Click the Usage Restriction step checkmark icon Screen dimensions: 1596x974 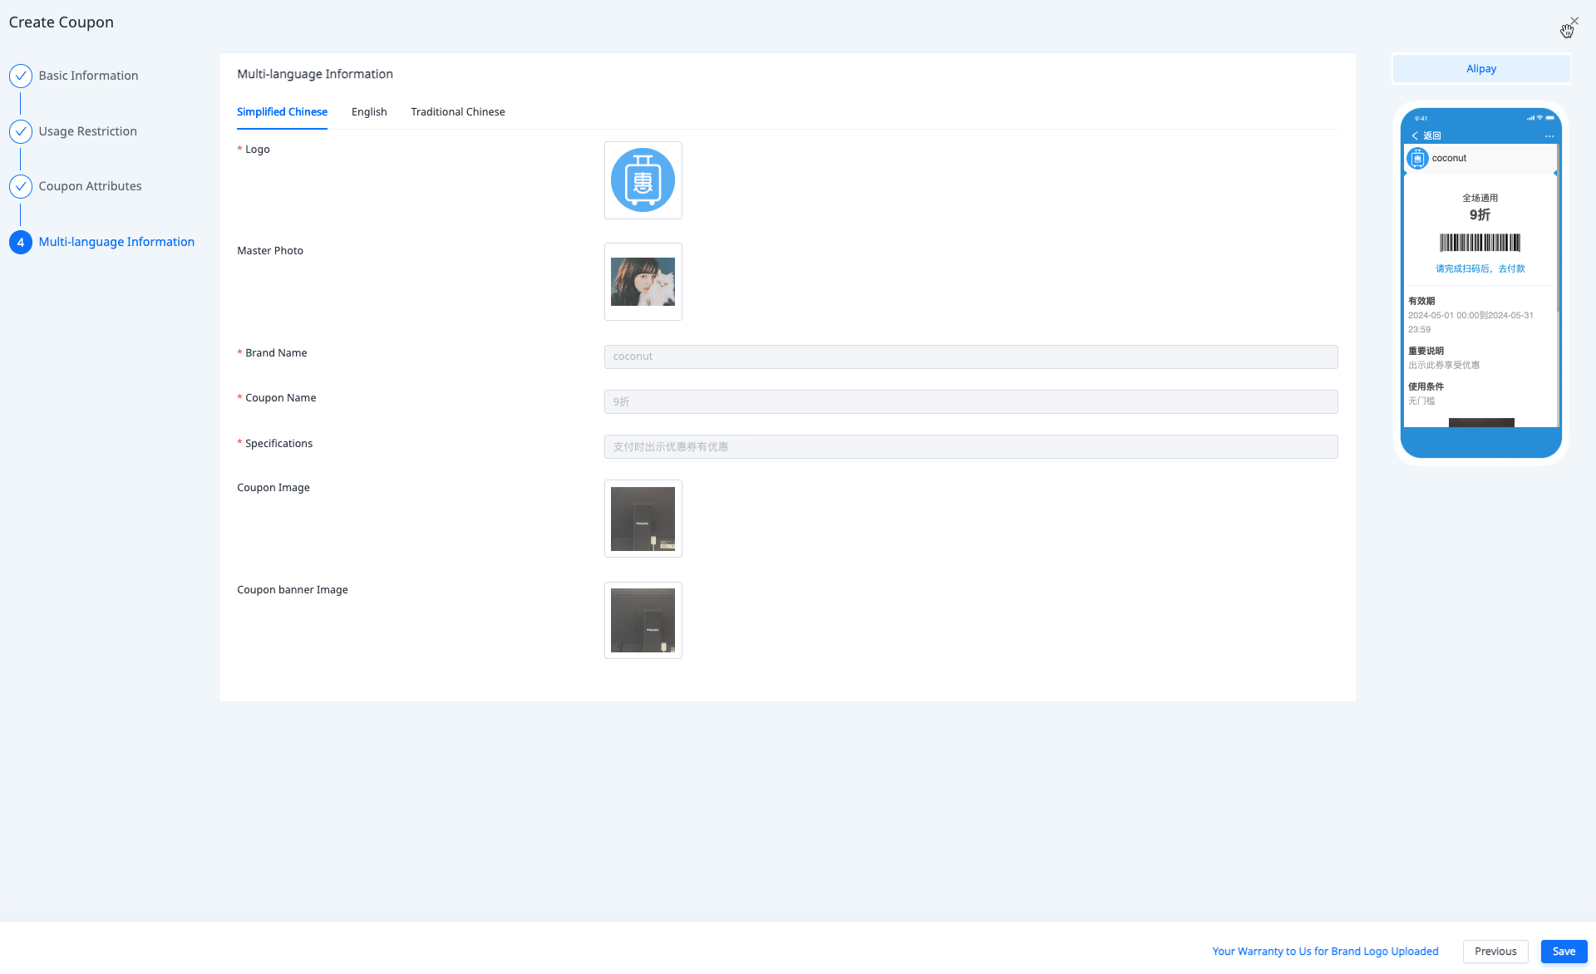point(21,131)
